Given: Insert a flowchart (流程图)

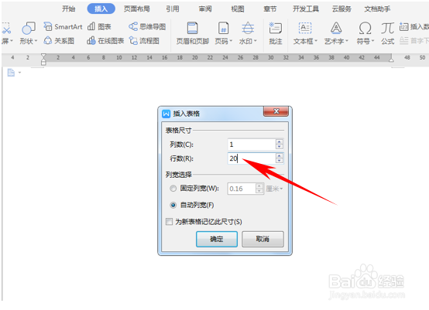Looking at the screenshot, I should pyautogui.click(x=144, y=41).
